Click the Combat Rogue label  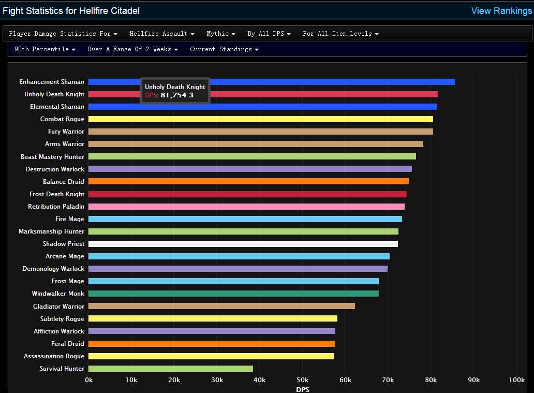[x=62, y=119]
